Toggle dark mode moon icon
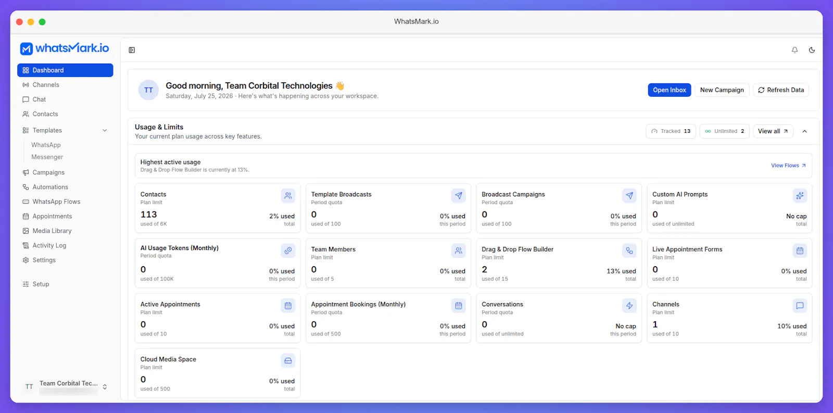 click(812, 50)
